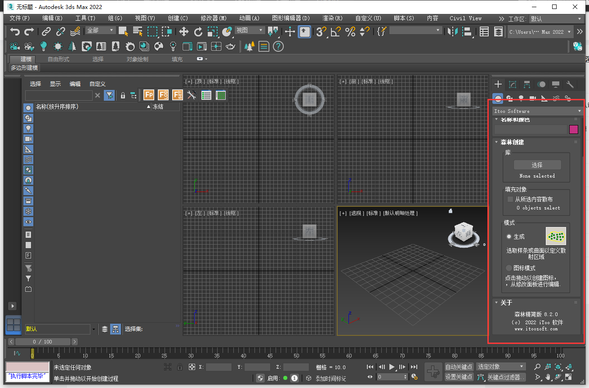Toggle the 自动关键点 animation mode
The height and width of the screenshot is (388, 589).
pyautogui.click(x=459, y=366)
